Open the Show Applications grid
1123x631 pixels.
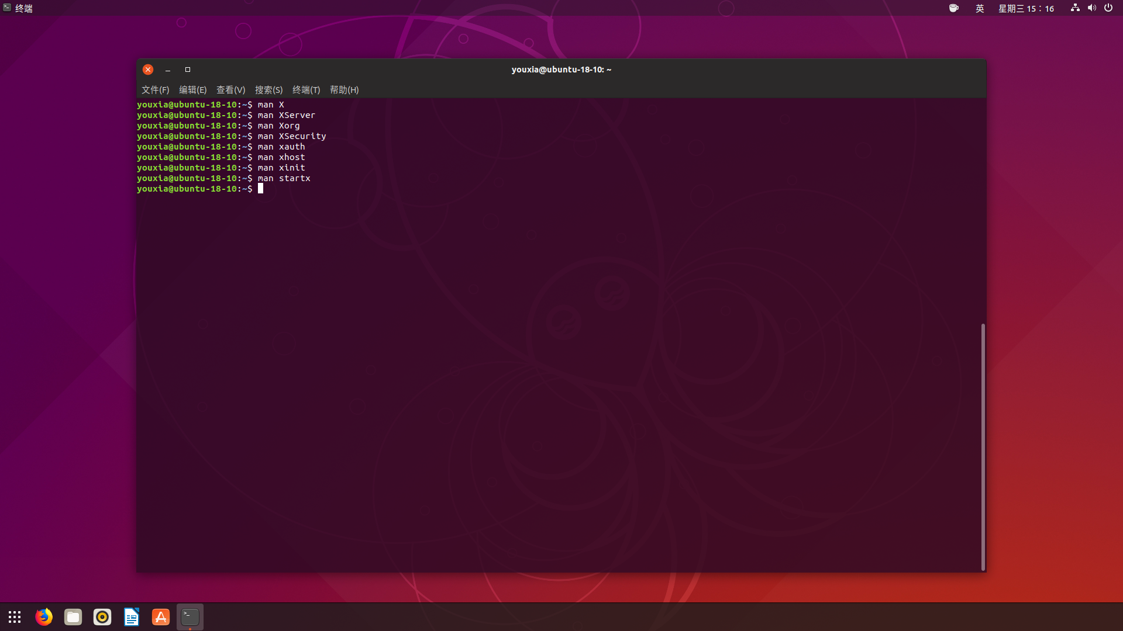pos(15,617)
